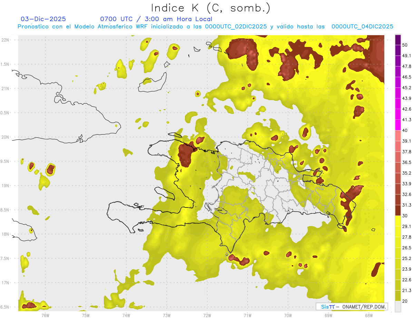Click the "21N" latitude label
Viewport: 414px width, 320px height.
click(5, 89)
